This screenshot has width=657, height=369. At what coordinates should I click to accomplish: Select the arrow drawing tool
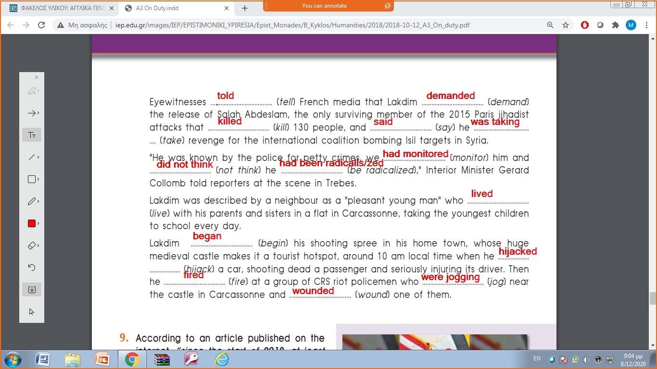tap(32, 113)
